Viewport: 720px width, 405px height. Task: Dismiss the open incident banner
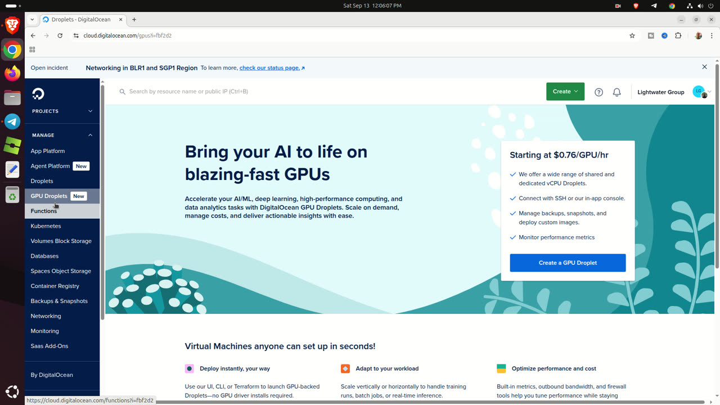pos(704,67)
